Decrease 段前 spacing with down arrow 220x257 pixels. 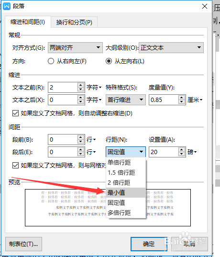coord(80,142)
